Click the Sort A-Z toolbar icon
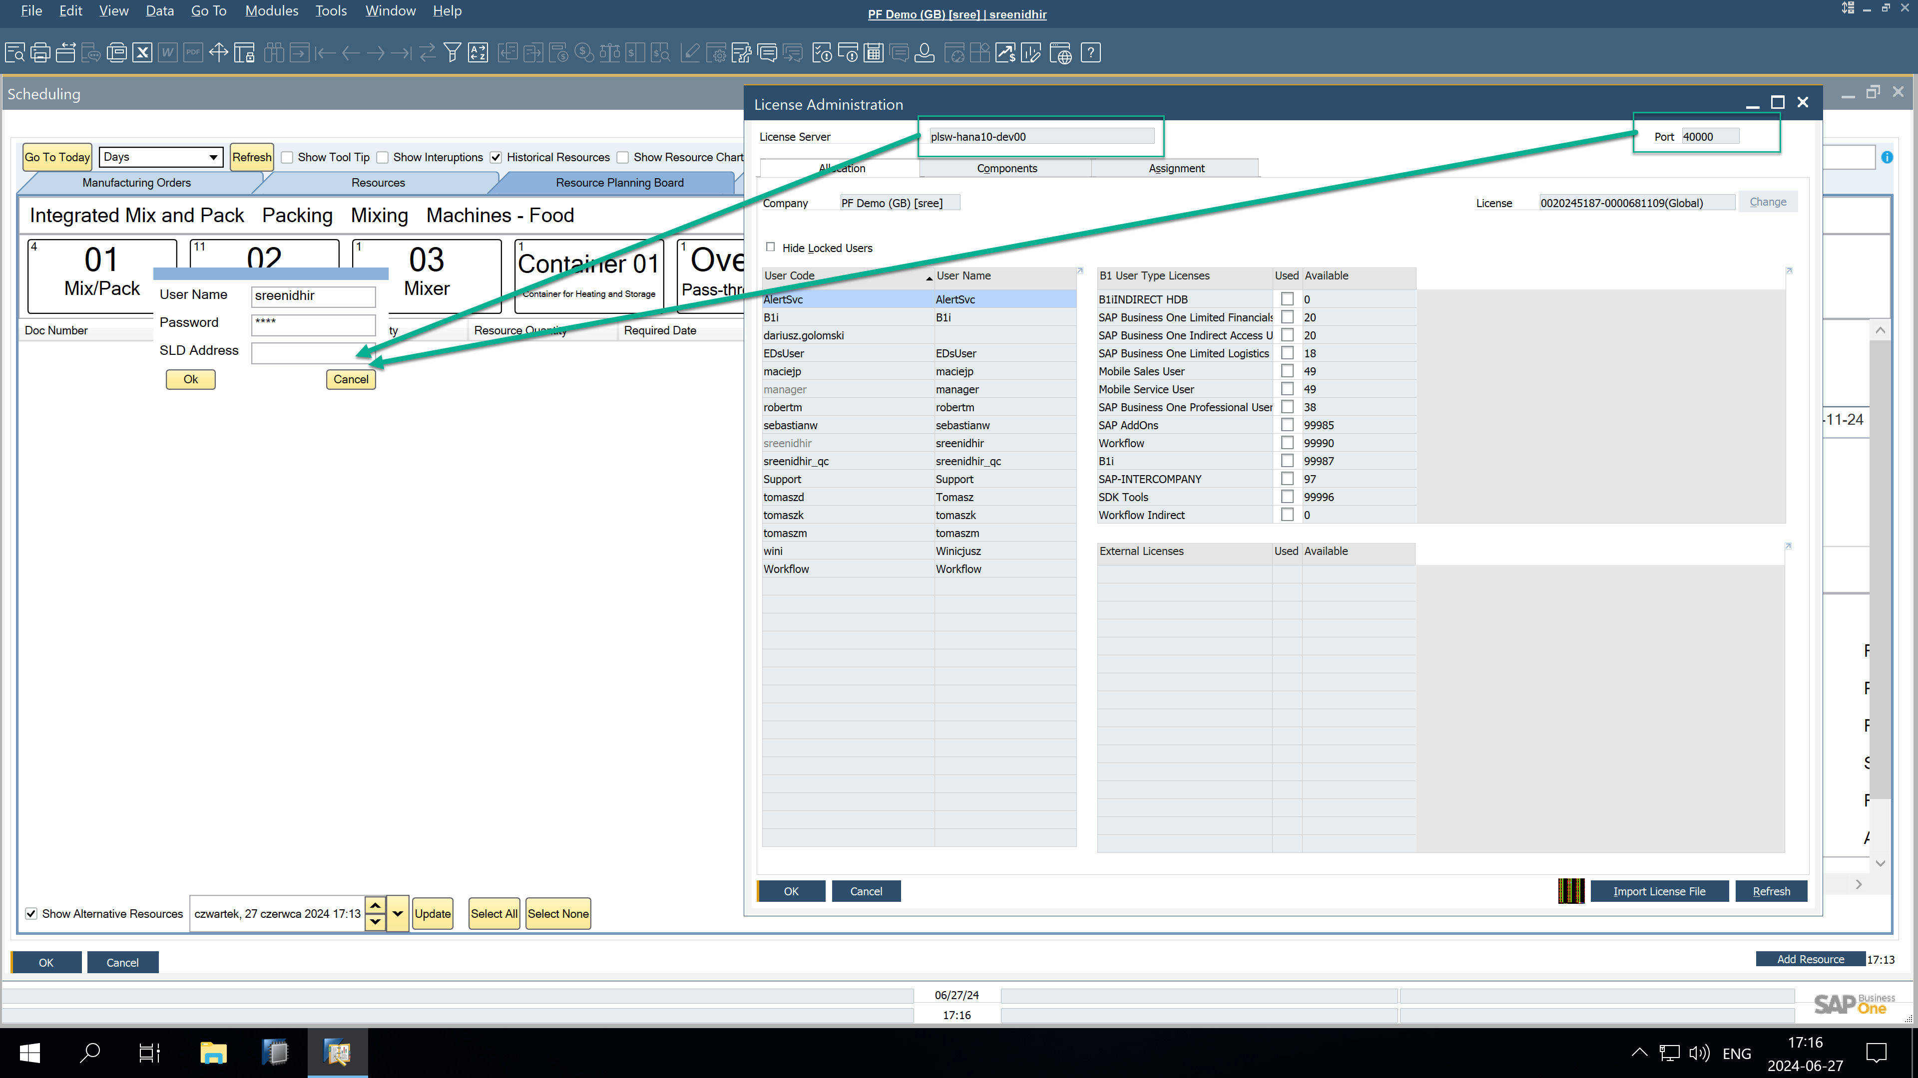The image size is (1918, 1078). 478,53
